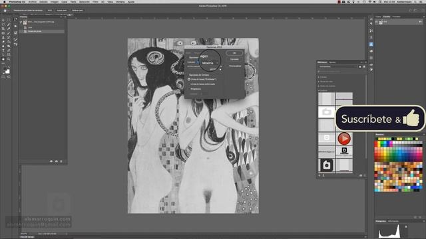Select the Rectangular Marquee tool
This screenshot has height=239, width=426.
point(9,20)
